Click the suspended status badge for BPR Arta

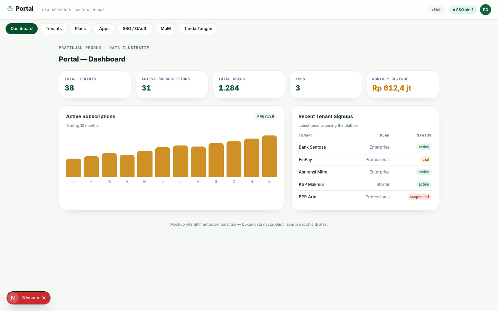(419, 197)
